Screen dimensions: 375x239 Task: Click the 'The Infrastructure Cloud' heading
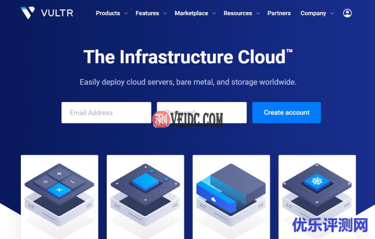point(188,57)
